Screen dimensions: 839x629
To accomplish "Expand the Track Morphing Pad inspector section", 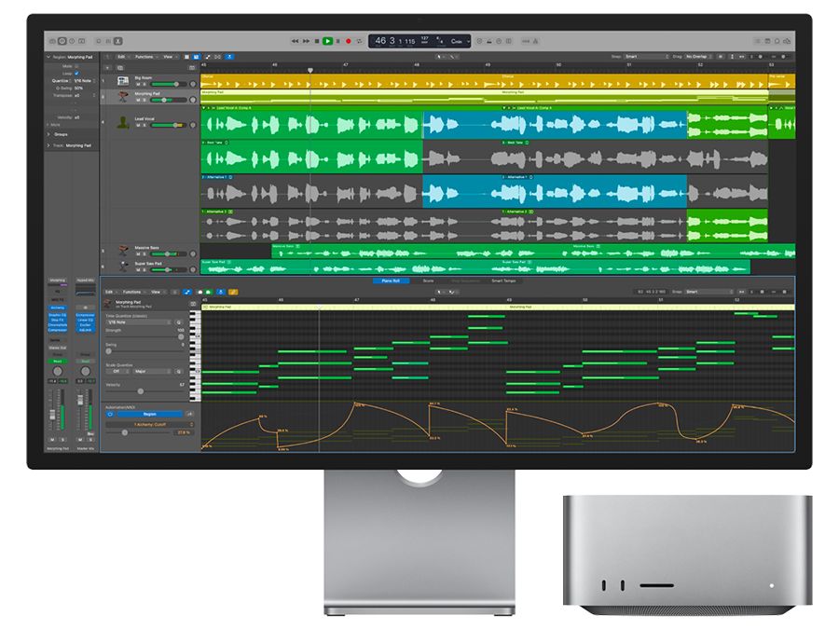I will (x=48, y=145).
